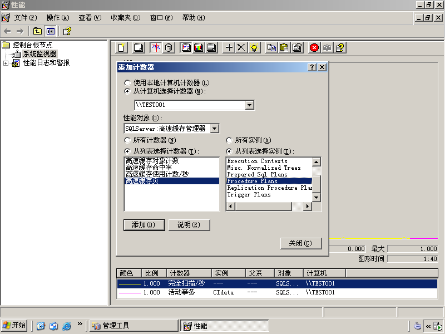Viewport: 445px width, 334px height.
Task: Click the 关闭(C) button
Action: point(301,243)
